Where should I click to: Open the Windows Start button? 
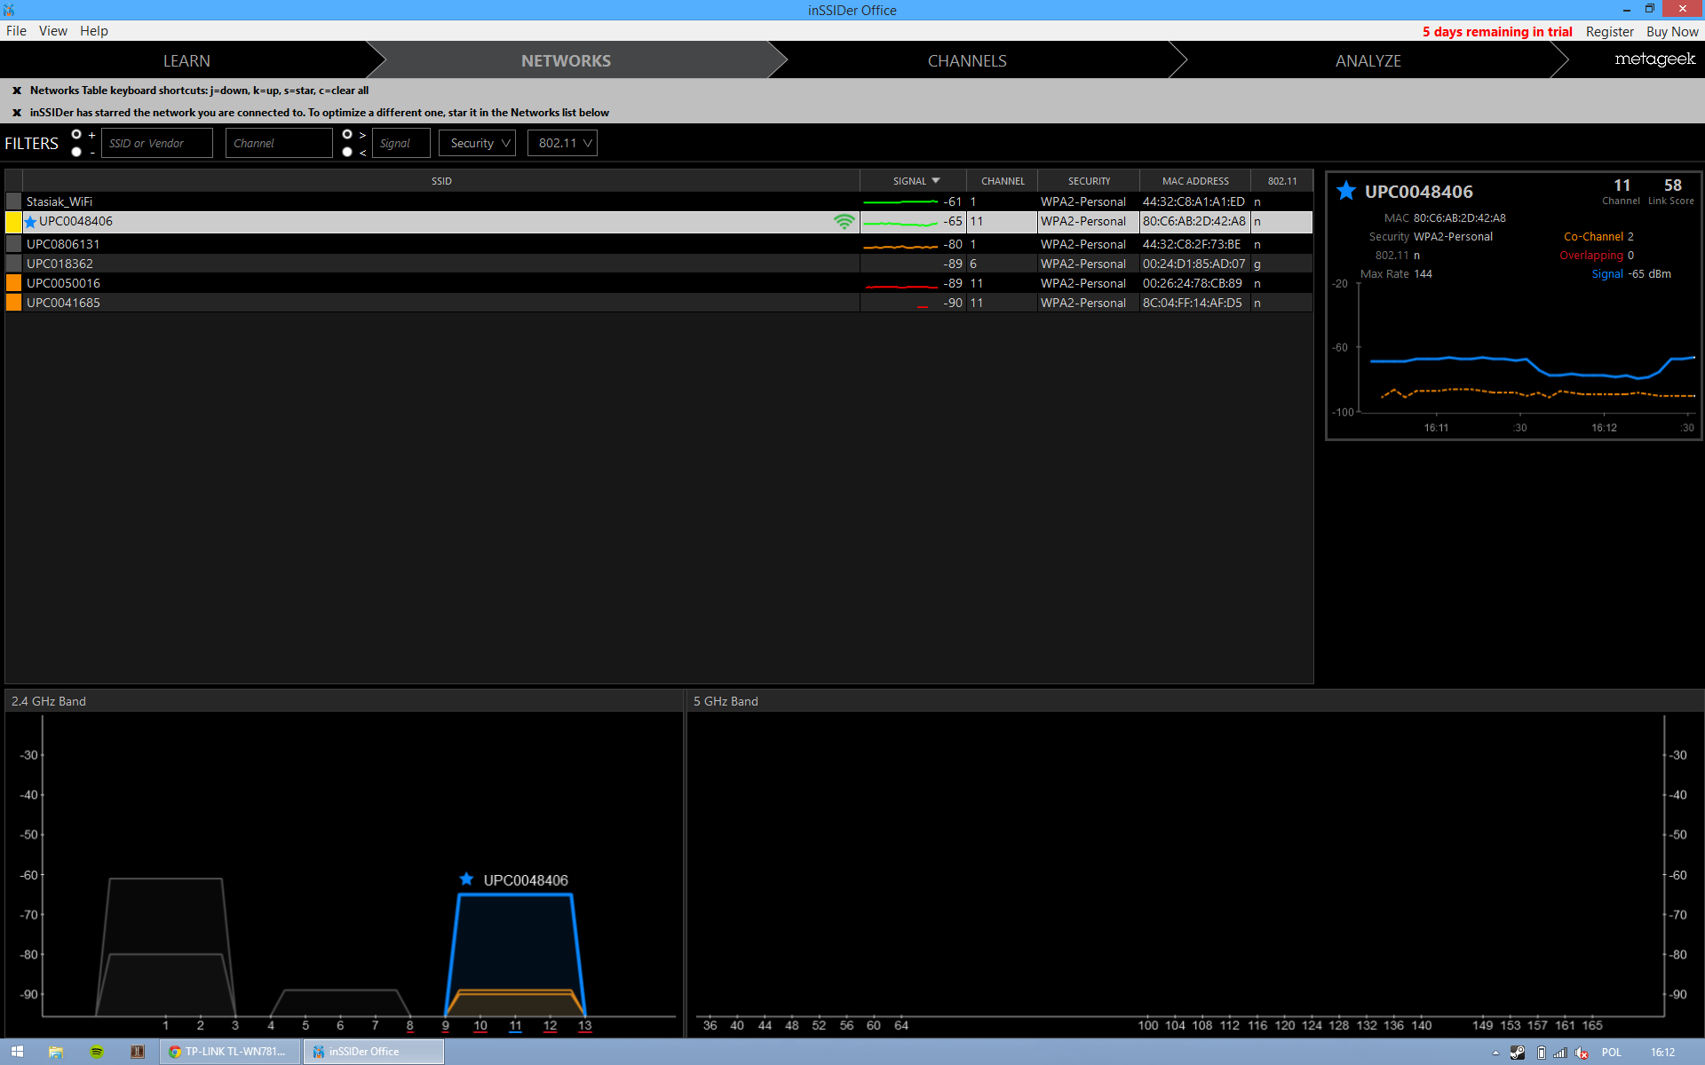(17, 1052)
